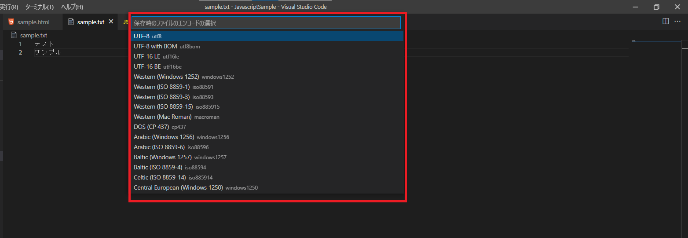Click the text サンプル on line 2
The image size is (688, 238).
(x=48, y=52)
